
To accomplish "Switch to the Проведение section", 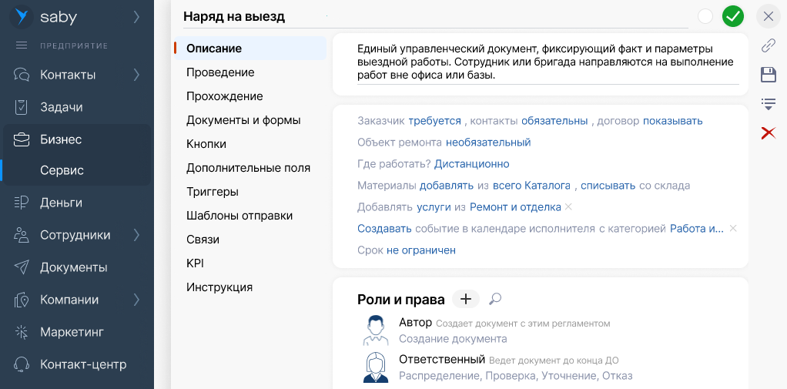I will [220, 72].
